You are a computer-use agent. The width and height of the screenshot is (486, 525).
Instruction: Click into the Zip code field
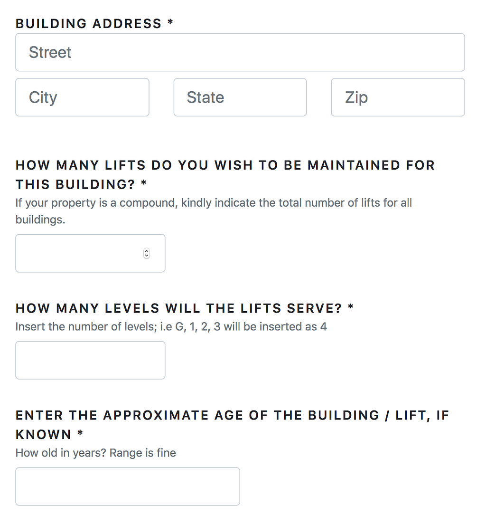pyautogui.click(x=397, y=97)
